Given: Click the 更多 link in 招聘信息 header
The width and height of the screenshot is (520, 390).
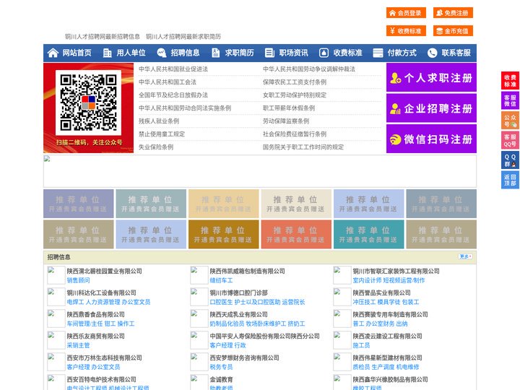Looking at the screenshot, I should coord(465,256).
